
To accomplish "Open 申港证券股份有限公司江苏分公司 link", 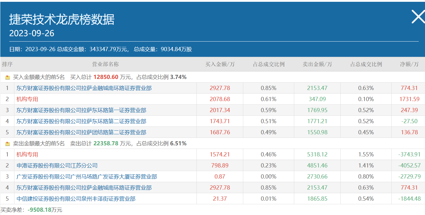I will [x=57, y=166].
